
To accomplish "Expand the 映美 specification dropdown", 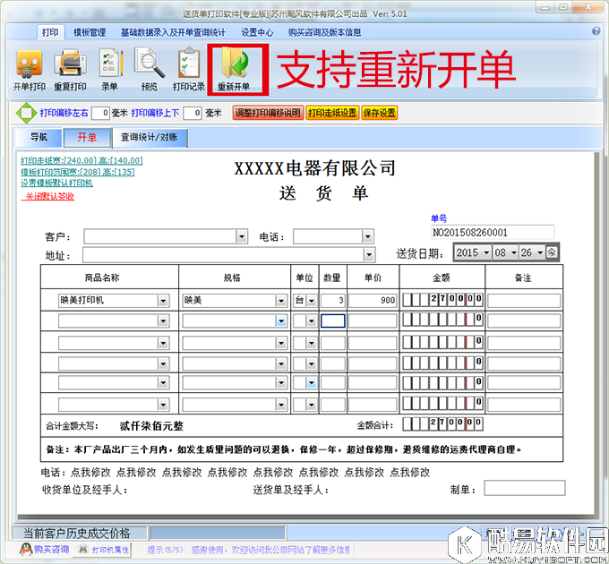I will tap(281, 301).
